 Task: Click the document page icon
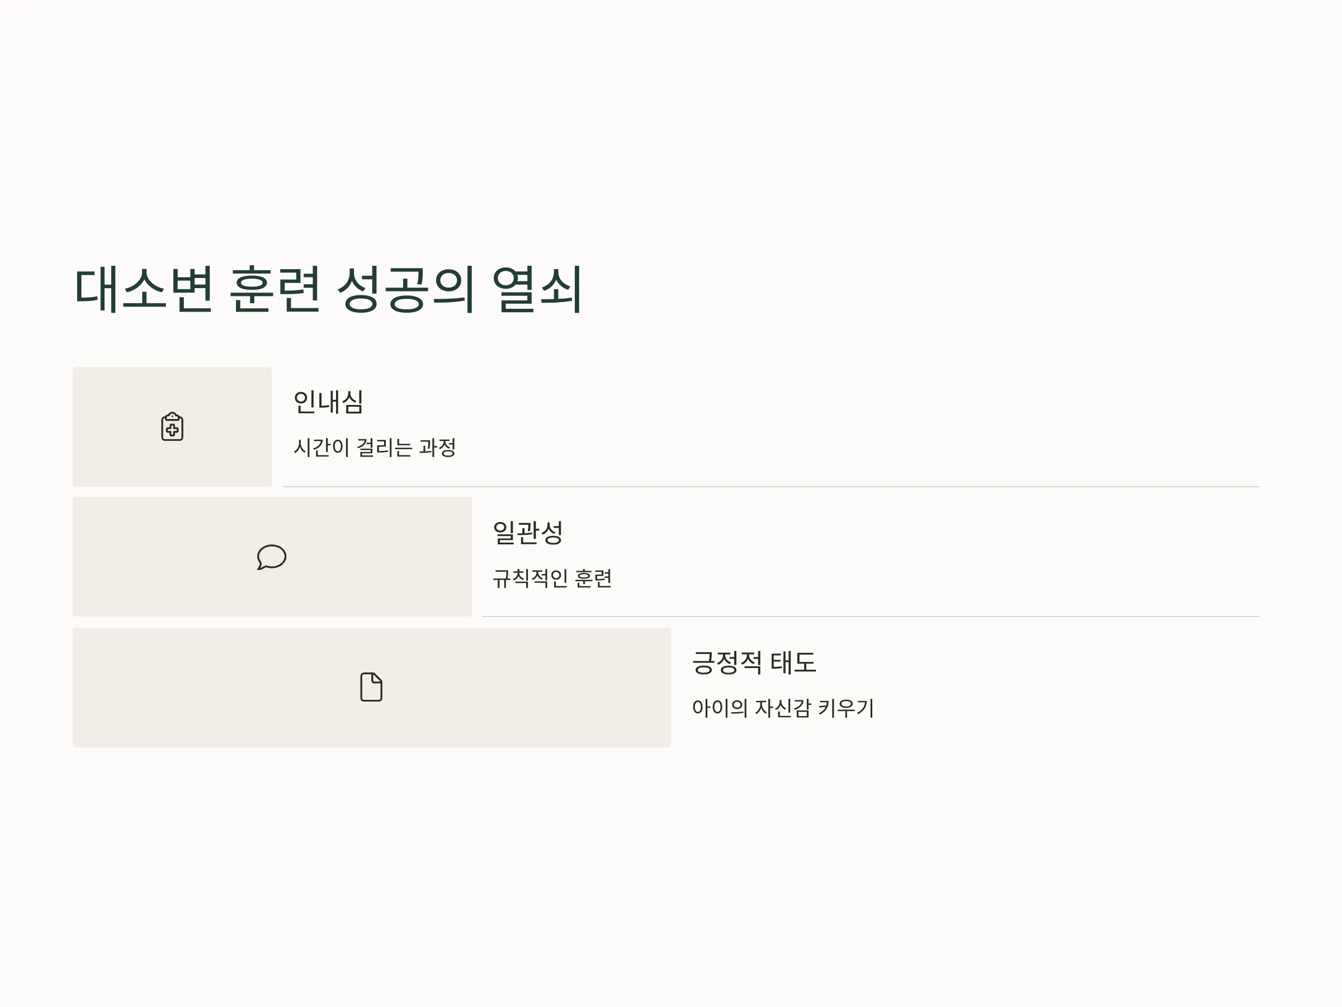pyautogui.click(x=371, y=687)
